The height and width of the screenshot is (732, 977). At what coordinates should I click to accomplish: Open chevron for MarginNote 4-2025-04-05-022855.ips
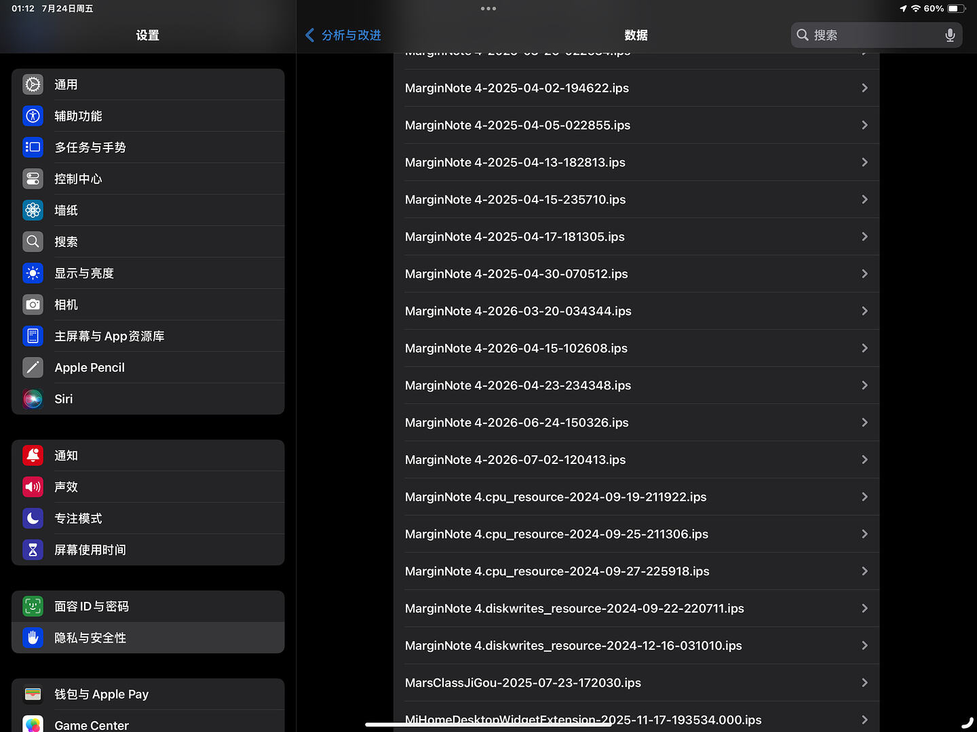[x=864, y=126]
